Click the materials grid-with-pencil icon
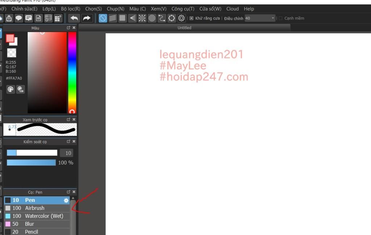The image size is (371, 235). [x=58, y=18]
